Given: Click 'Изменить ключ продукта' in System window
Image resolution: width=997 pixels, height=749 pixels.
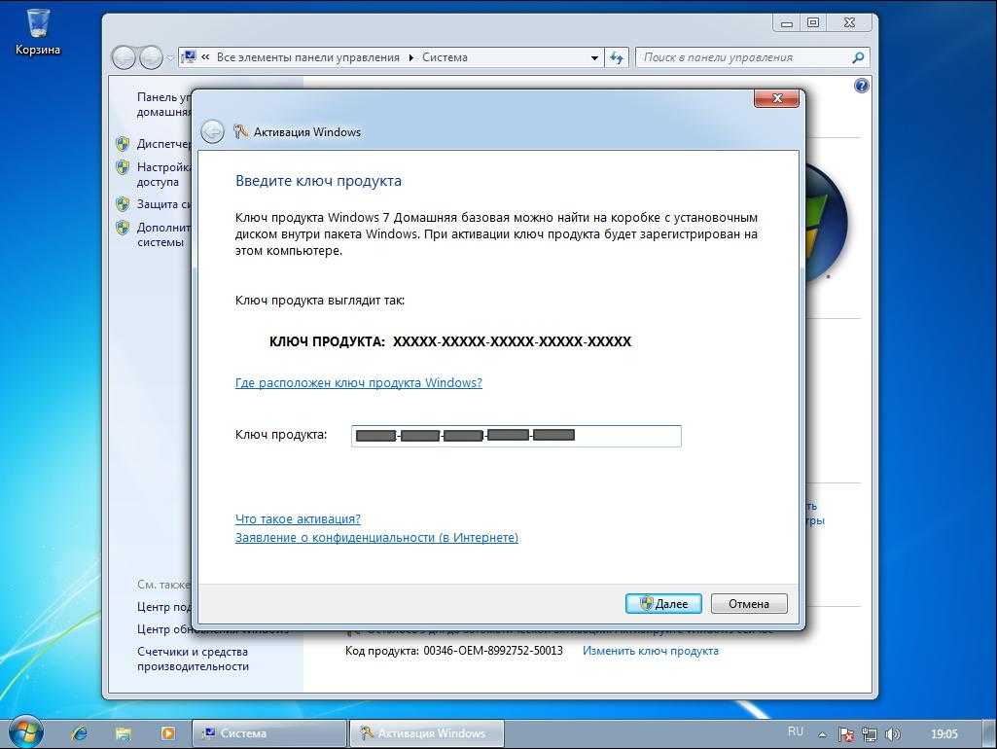Looking at the screenshot, I should 651,651.
